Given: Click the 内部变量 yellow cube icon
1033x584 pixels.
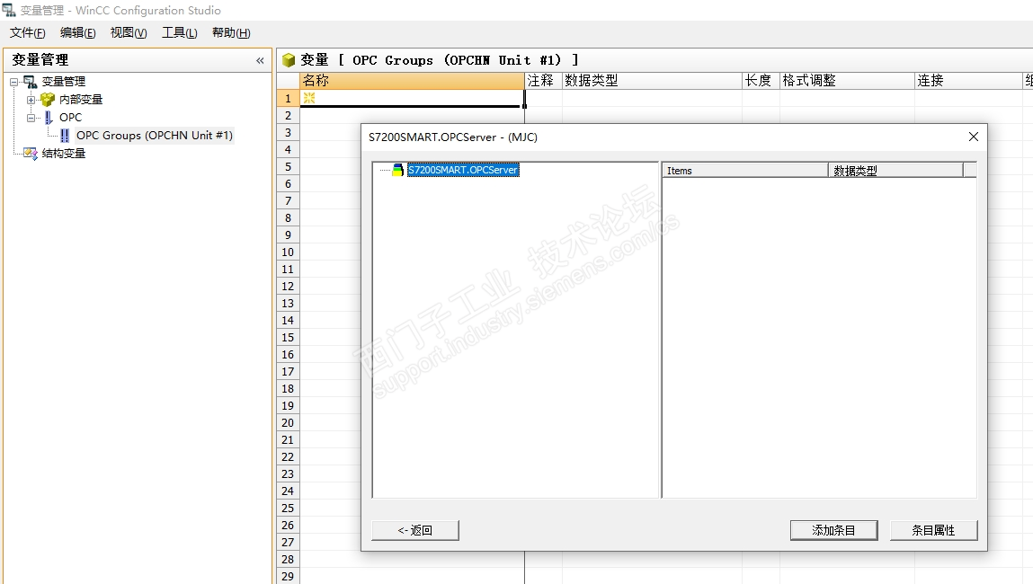Looking at the screenshot, I should click(48, 100).
